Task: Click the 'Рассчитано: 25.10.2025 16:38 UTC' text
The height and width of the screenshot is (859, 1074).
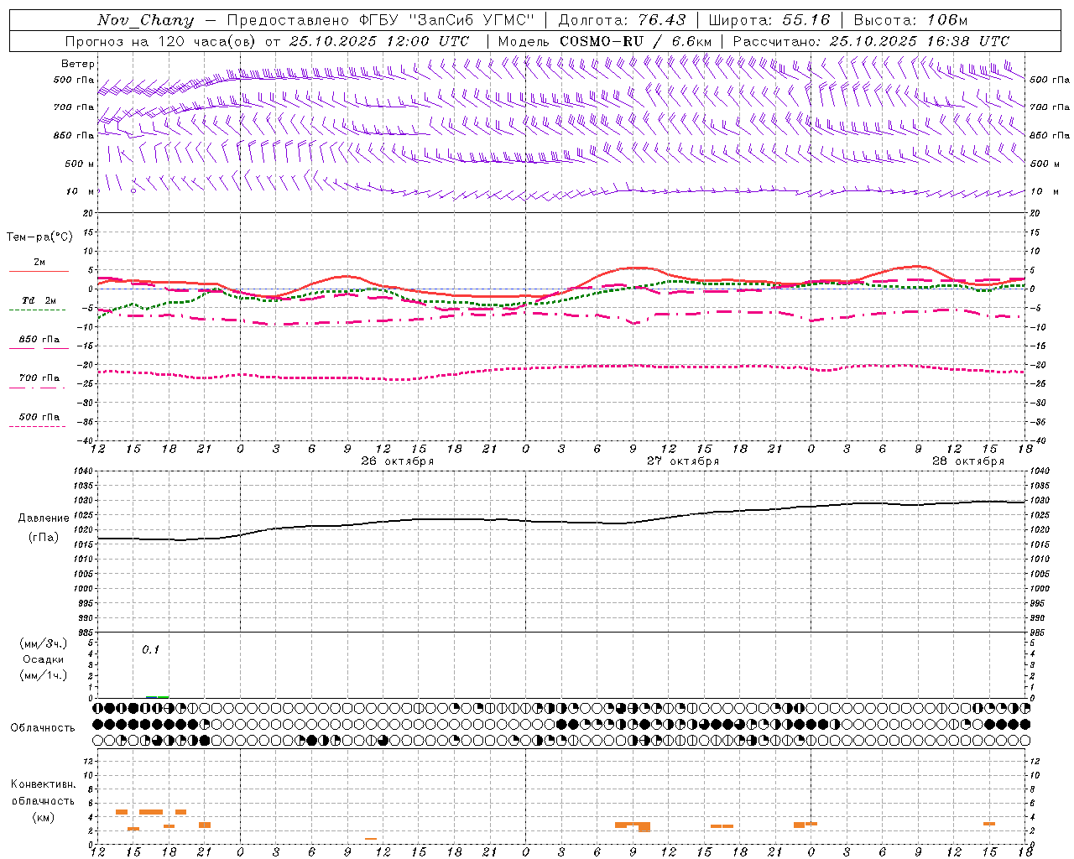Action: [x=871, y=41]
